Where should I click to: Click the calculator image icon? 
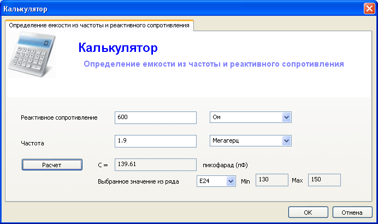32,55
